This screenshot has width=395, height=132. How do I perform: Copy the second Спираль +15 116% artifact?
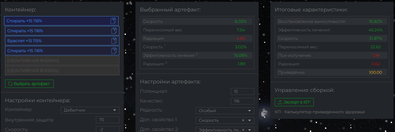[114, 31]
